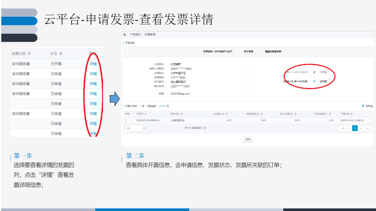Screen dimensions: 376x211
Task: Open the 列可选 column chooser label
Action: 369,106
